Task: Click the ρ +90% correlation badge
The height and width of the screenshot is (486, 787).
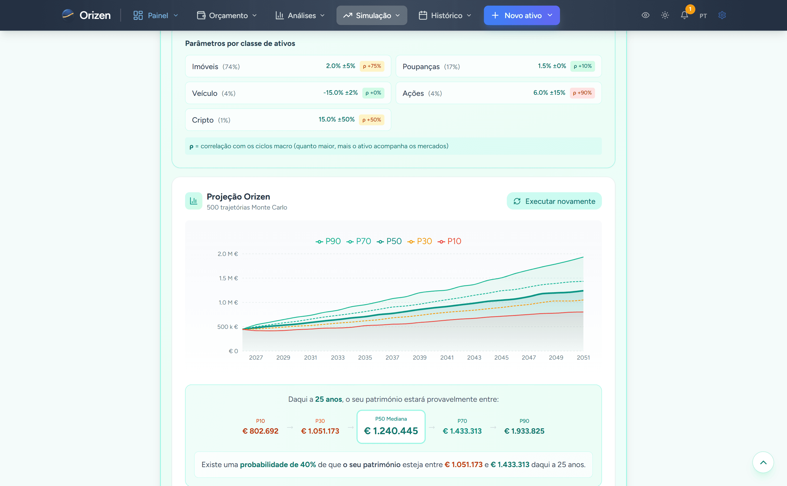Action: coord(582,93)
